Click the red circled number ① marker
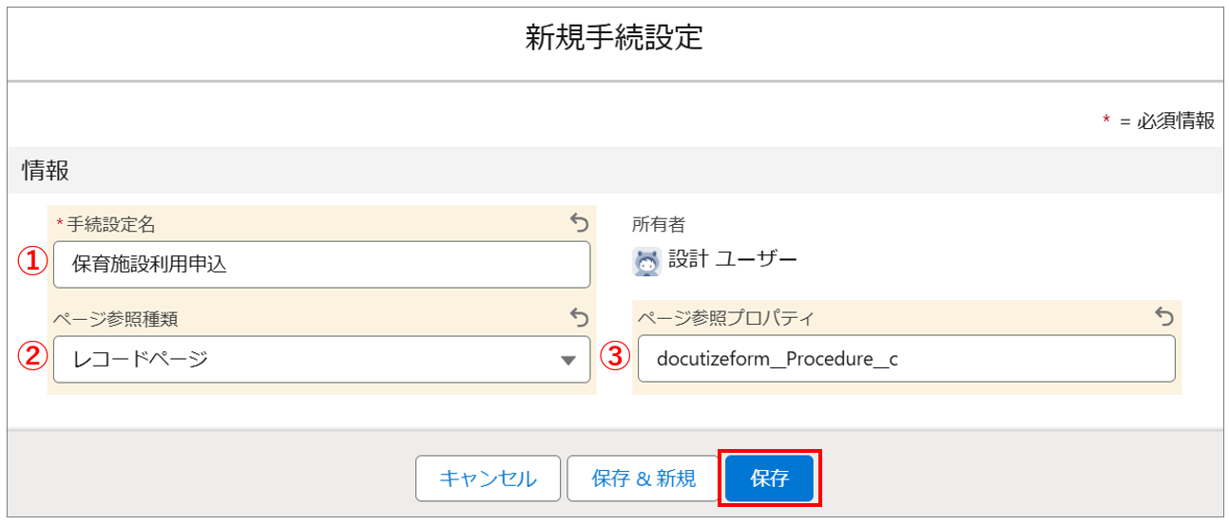Screen dimensions: 1229x525 (33, 264)
